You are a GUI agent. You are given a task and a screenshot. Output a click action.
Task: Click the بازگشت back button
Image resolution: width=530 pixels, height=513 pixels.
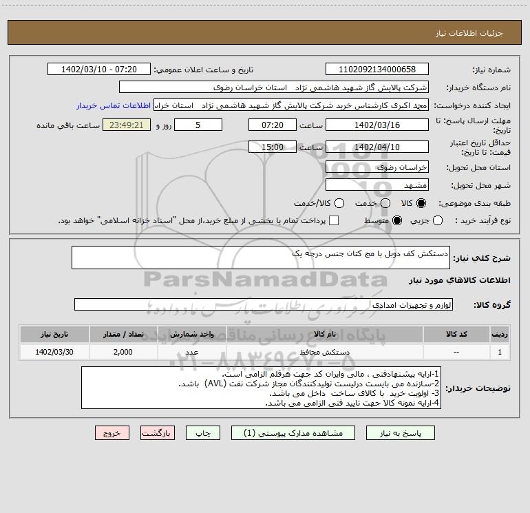click(158, 433)
